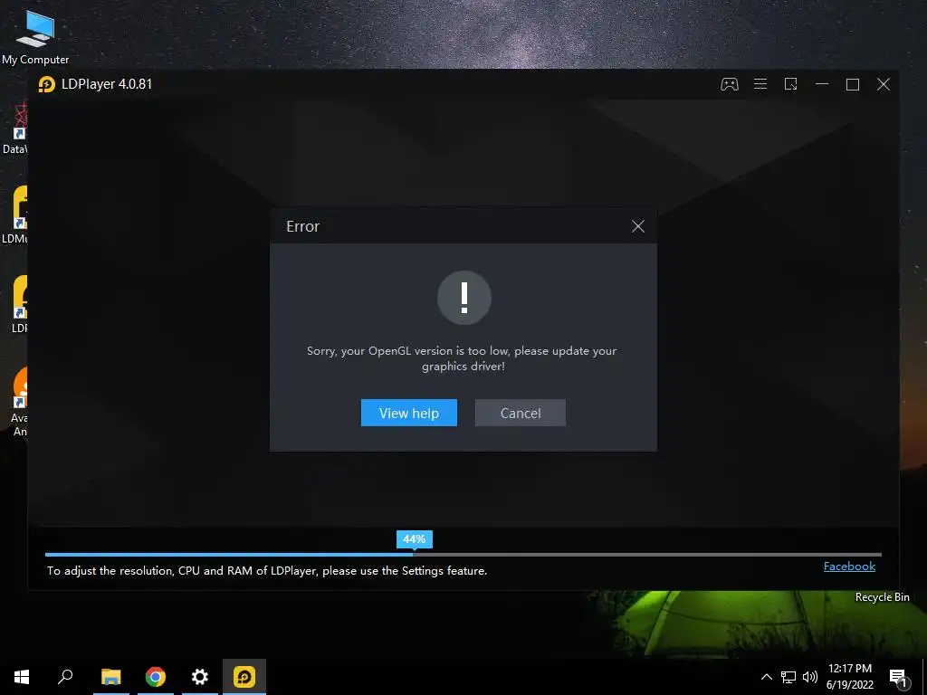Click the network tray icon
This screenshot has height=695, width=927.
(x=788, y=677)
